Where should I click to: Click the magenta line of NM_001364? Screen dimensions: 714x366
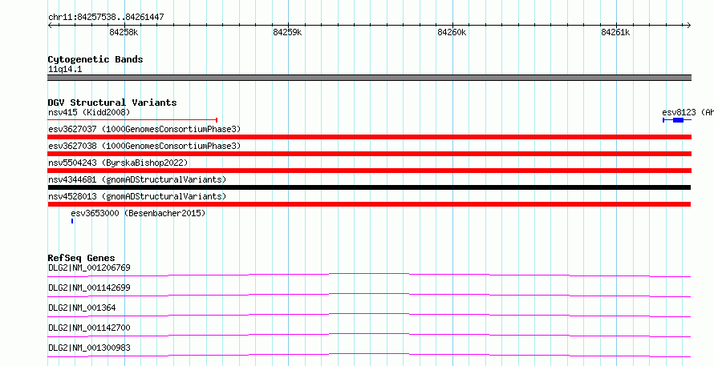(x=369, y=315)
